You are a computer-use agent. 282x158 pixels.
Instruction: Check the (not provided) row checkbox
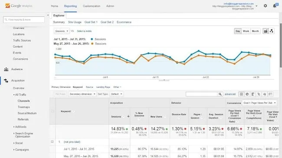coord(52,142)
